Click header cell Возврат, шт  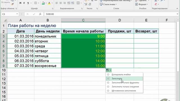point(146,31)
